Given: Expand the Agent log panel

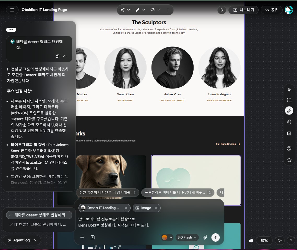Looking at the screenshot, I should (22, 240).
